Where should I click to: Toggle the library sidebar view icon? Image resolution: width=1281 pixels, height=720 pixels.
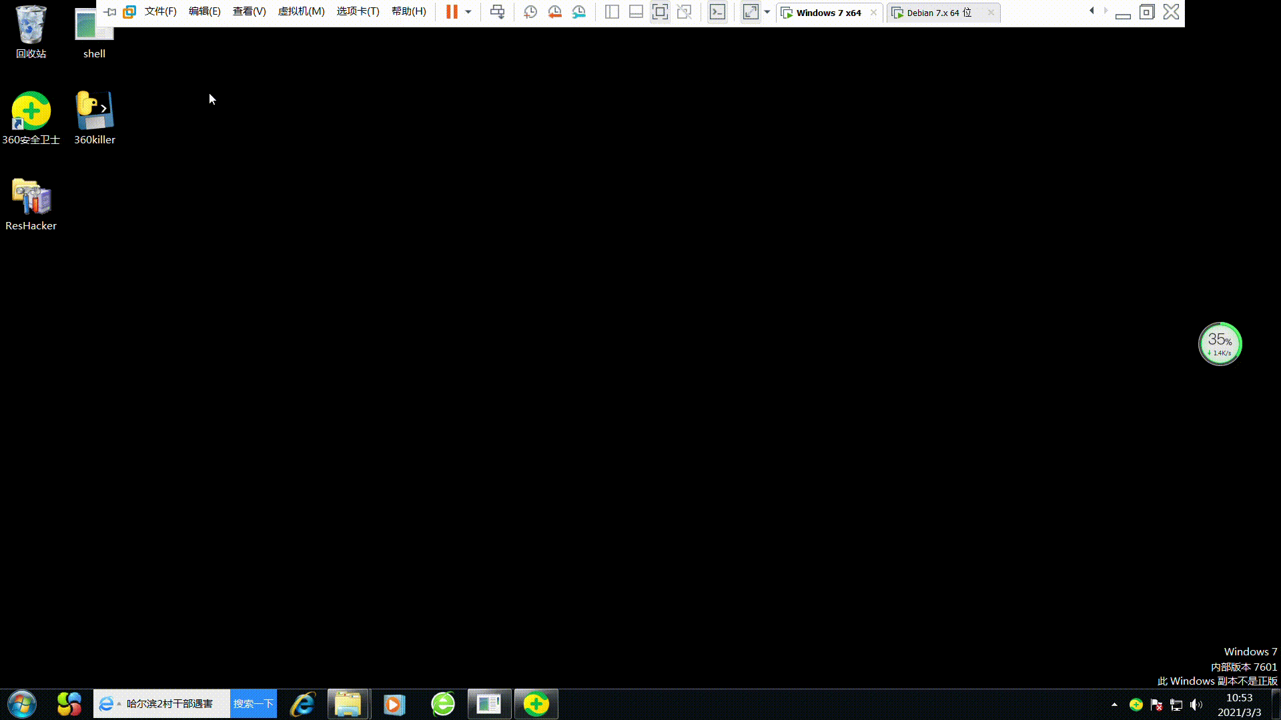612,11
